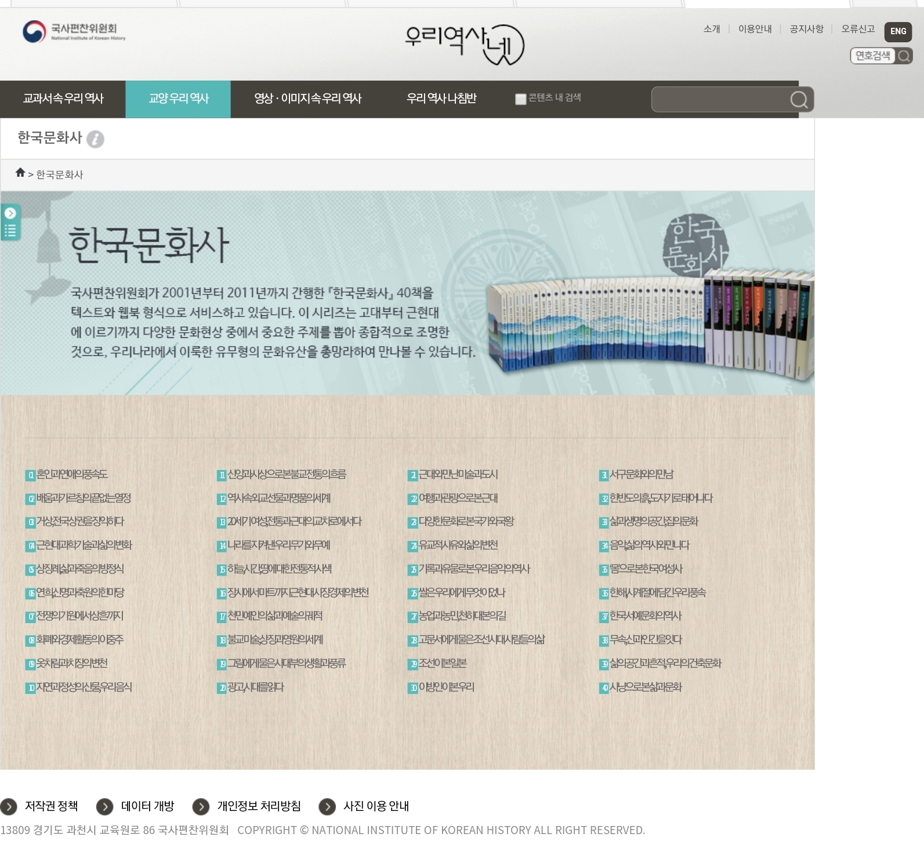Open the 공지사항 notices link
The width and height of the screenshot is (924, 866).
click(806, 29)
